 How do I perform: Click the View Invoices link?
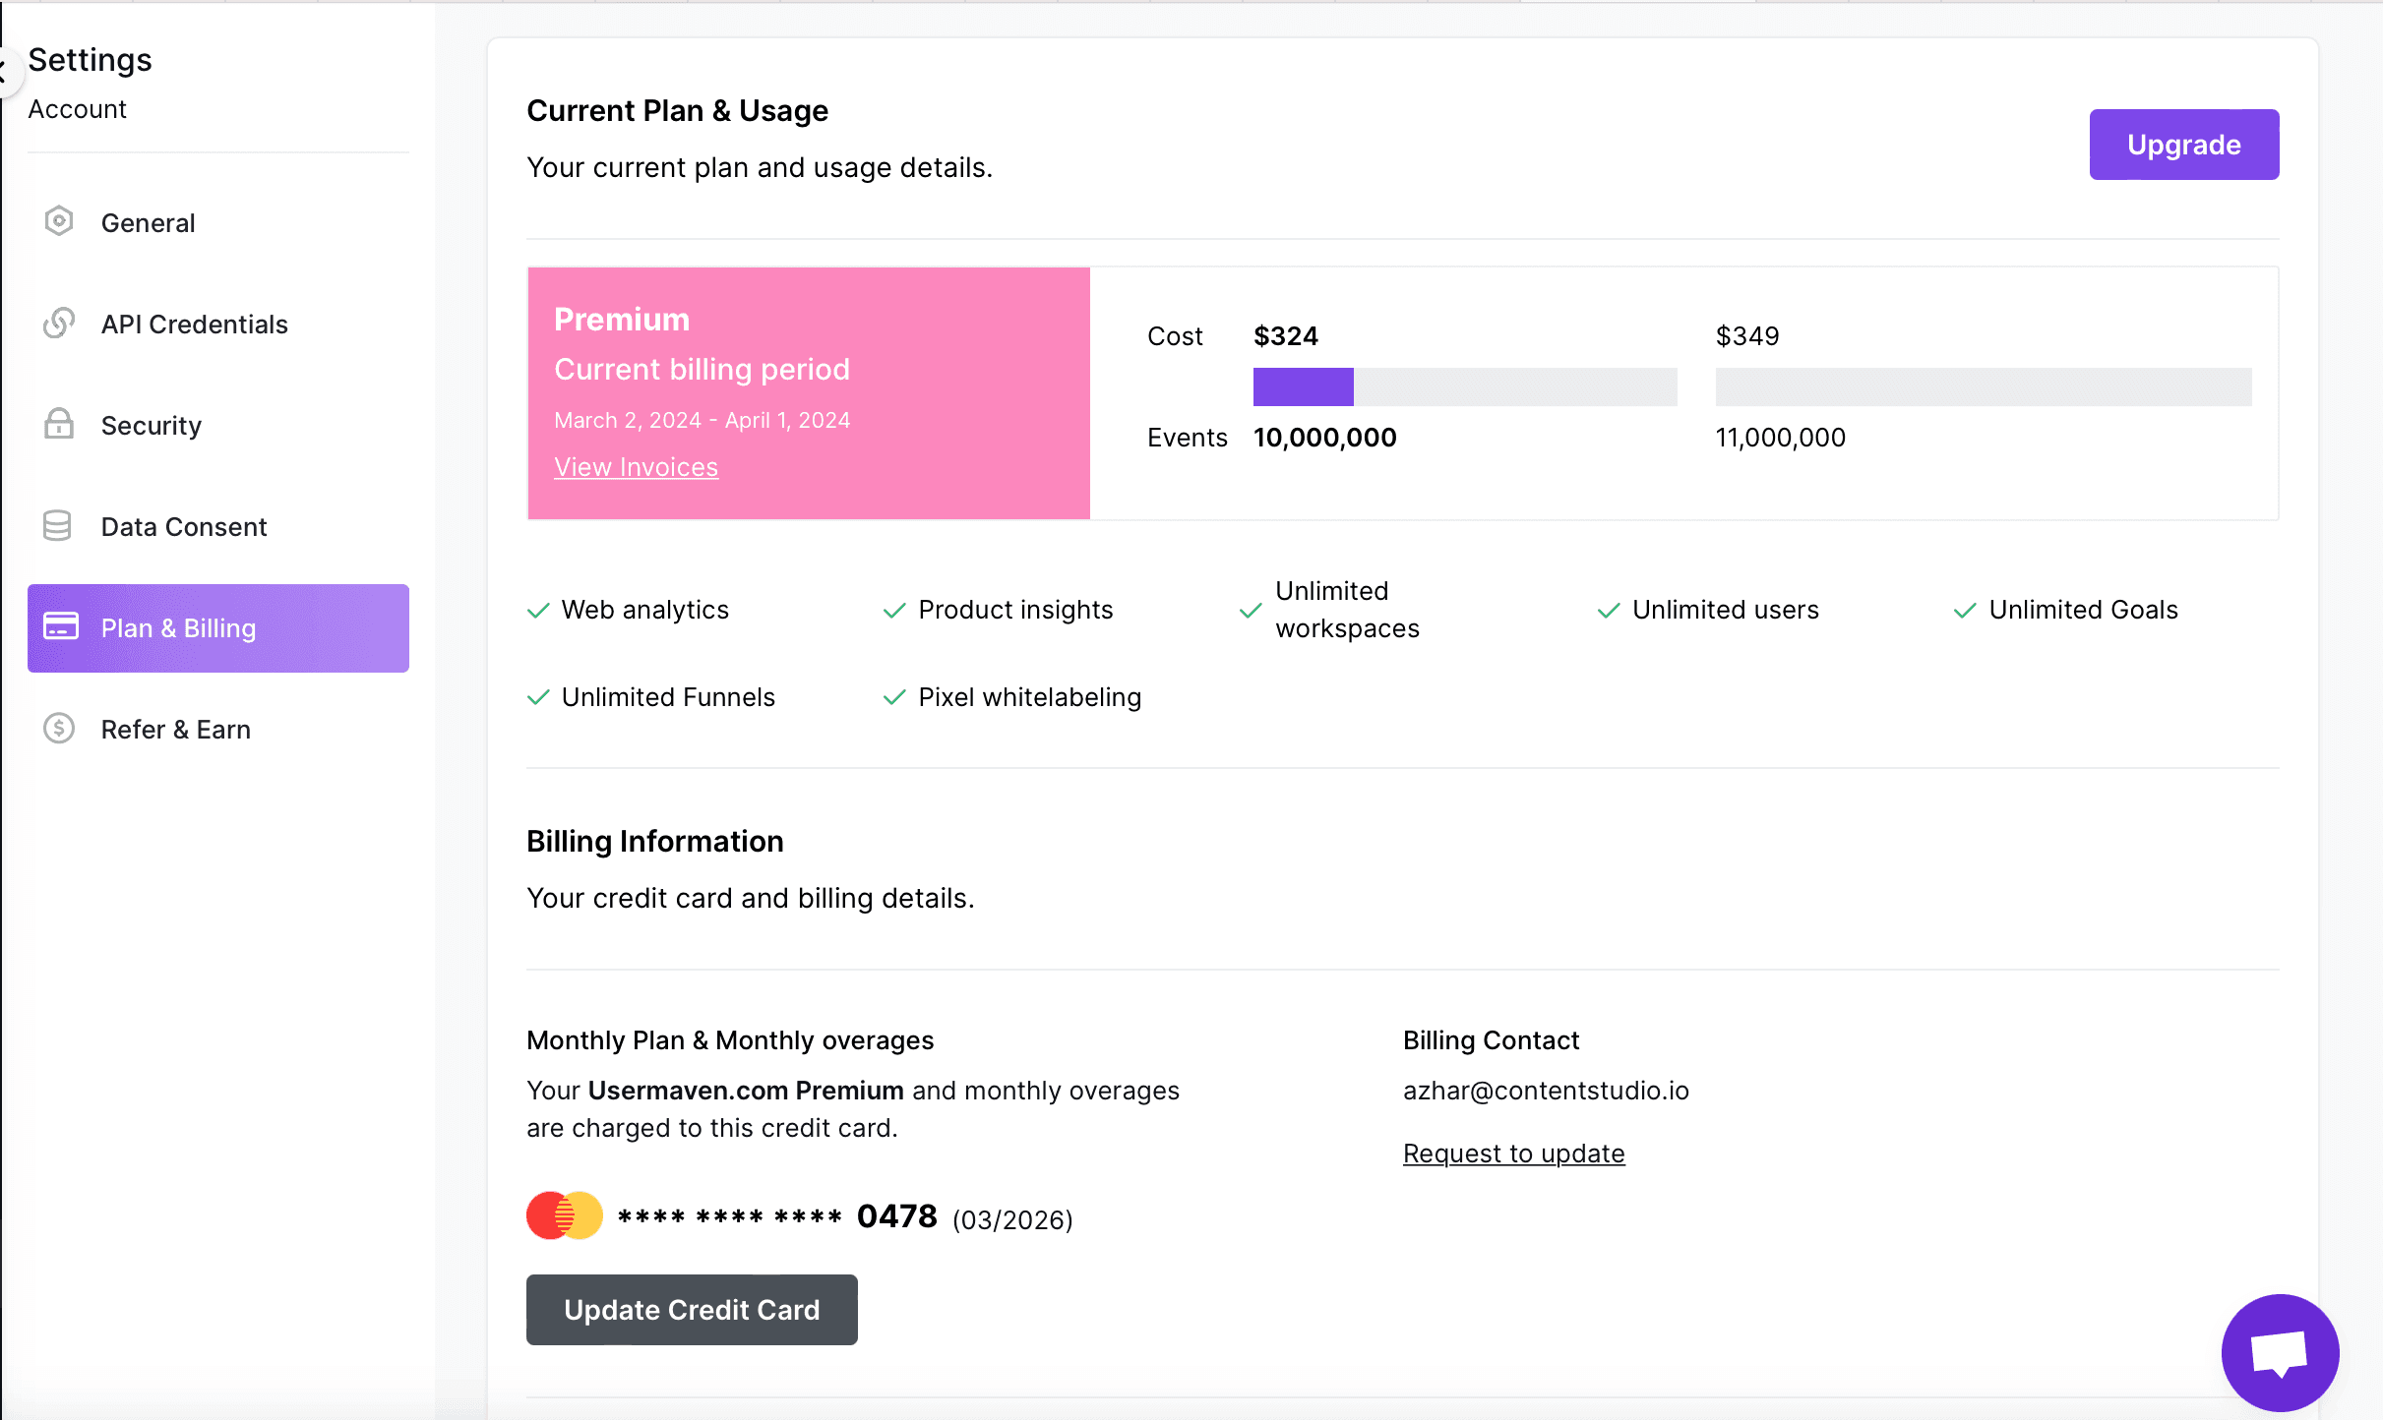click(x=636, y=465)
